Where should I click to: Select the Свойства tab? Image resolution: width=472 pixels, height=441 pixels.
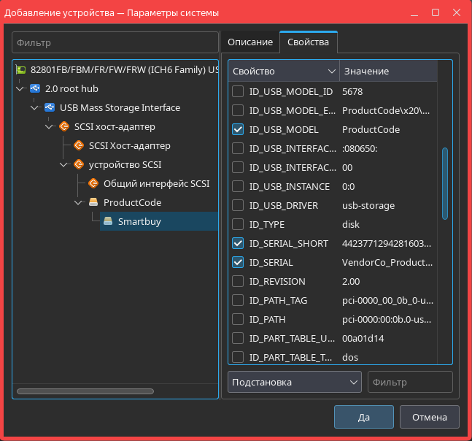click(x=308, y=42)
